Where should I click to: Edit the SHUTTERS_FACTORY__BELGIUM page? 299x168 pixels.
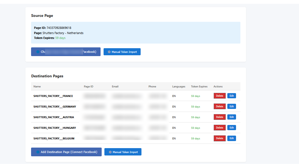[x=231, y=138]
